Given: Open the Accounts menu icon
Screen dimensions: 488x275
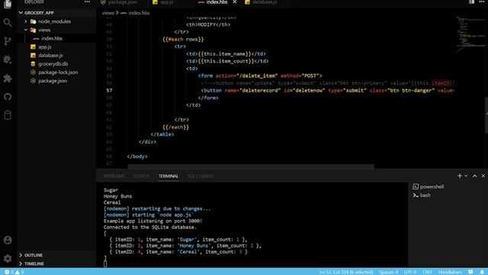Looking at the screenshot, I should click(x=8, y=240).
